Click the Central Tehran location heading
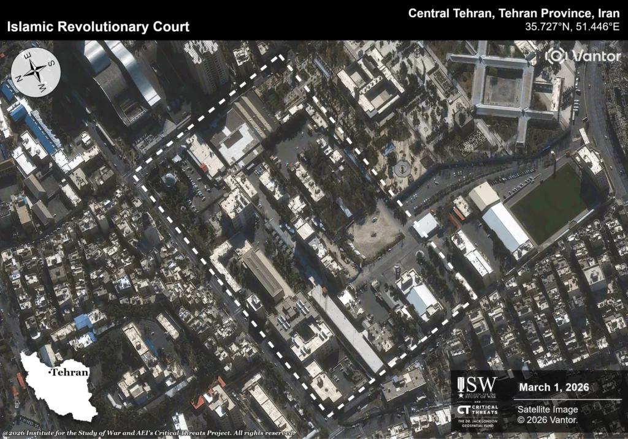 click(x=514, y=13)
